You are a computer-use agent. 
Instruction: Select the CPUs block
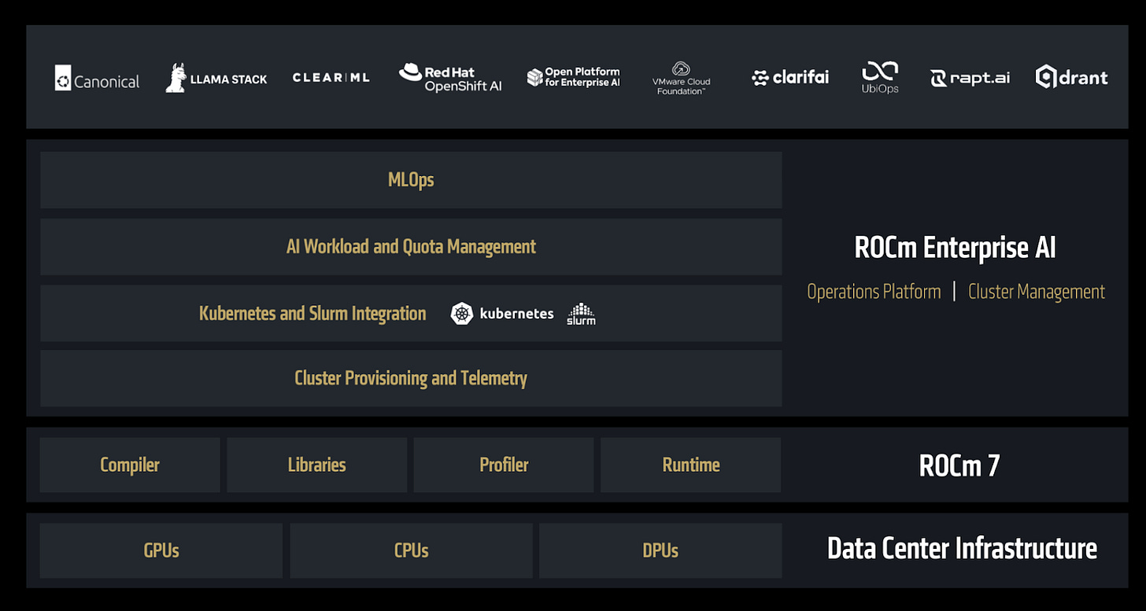click(411, 550)
